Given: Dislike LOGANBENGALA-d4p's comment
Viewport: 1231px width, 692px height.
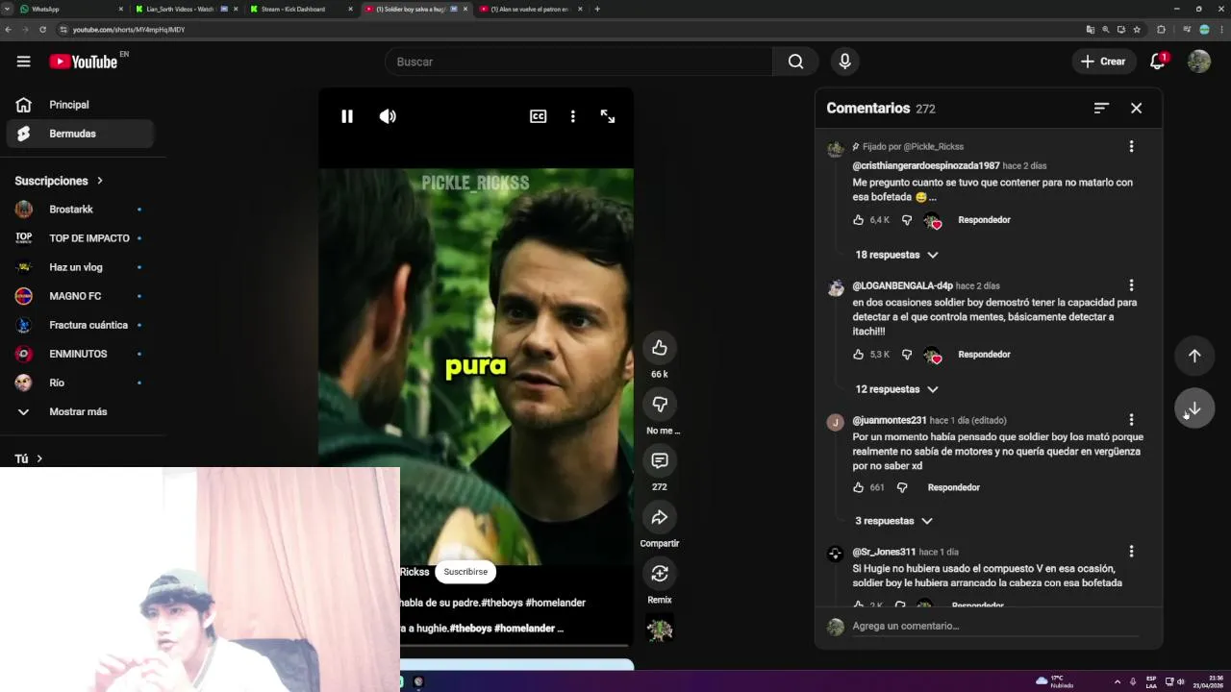Looking at the screenshot, I should pyautogui.click(x=906, y=355).
